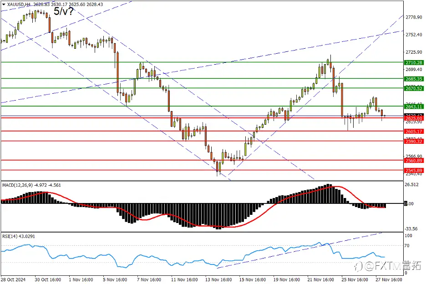Viewport: 426px width, 284px height.
Task: Click the green 2710.28 price tag
Action: (414, 62)
